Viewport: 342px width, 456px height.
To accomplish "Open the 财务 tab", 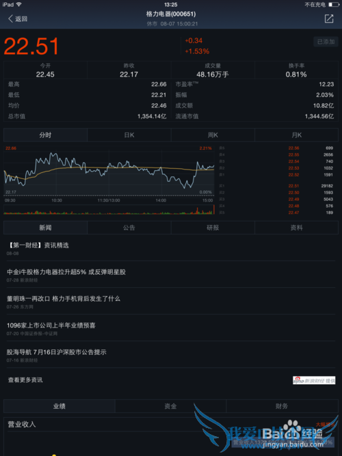I will click(282, 406).
